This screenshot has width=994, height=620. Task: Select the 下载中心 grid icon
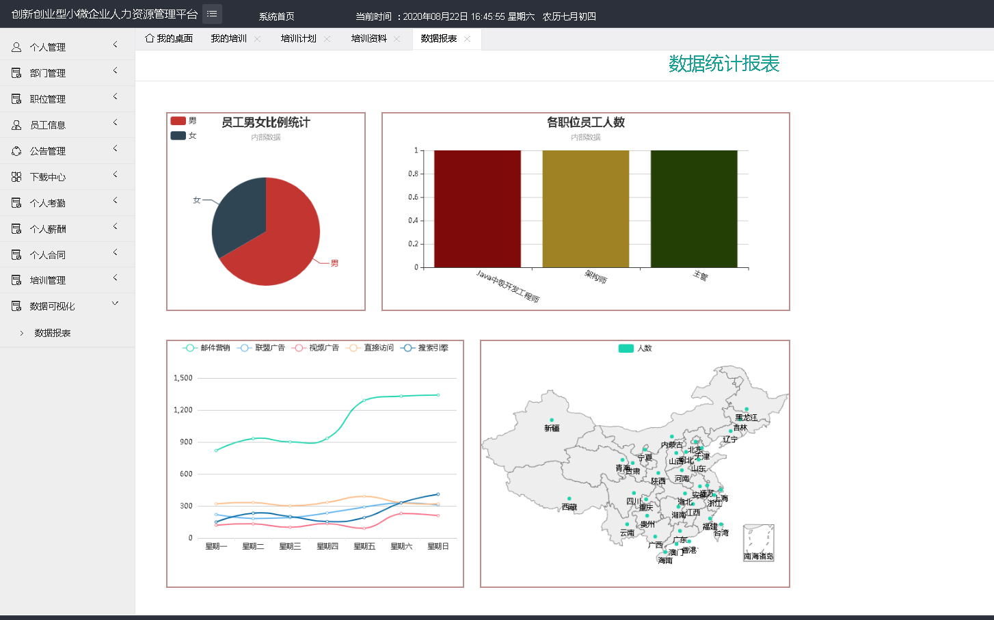pos(15,176)
